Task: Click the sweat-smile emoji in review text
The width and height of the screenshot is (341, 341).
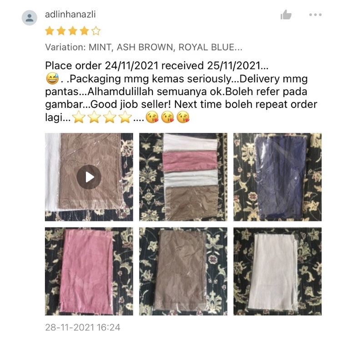Action: pos(52,79)
